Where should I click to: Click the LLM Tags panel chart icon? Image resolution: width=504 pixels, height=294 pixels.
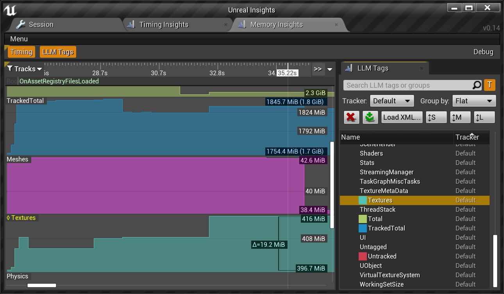tap(349, 68)
